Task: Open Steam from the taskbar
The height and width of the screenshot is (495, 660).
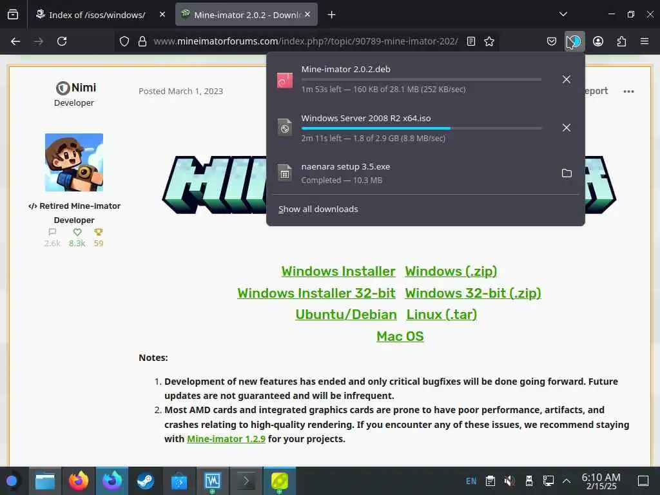Action: coord(145,481)
